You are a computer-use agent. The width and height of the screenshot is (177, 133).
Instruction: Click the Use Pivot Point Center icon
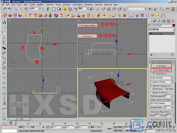point(92,9)
